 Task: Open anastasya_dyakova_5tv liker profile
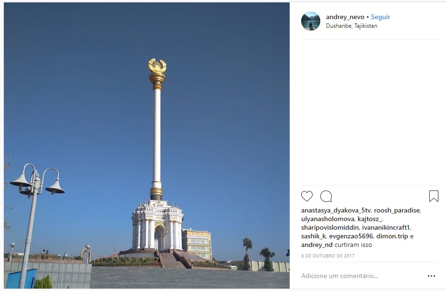point(336,211)
